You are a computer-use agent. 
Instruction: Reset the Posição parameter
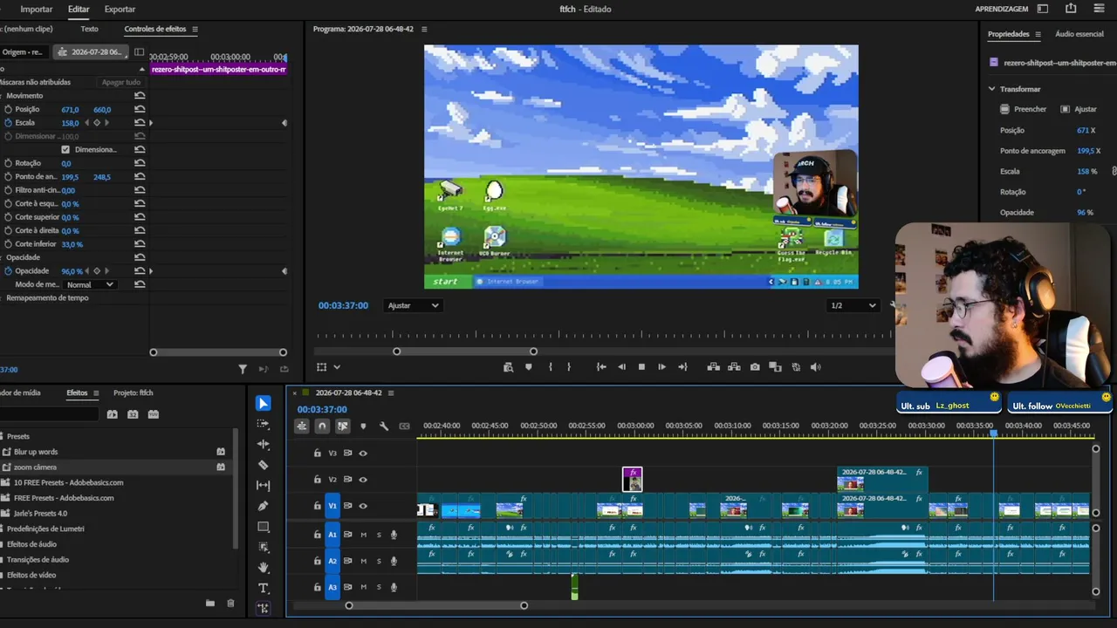coord(140,109)
